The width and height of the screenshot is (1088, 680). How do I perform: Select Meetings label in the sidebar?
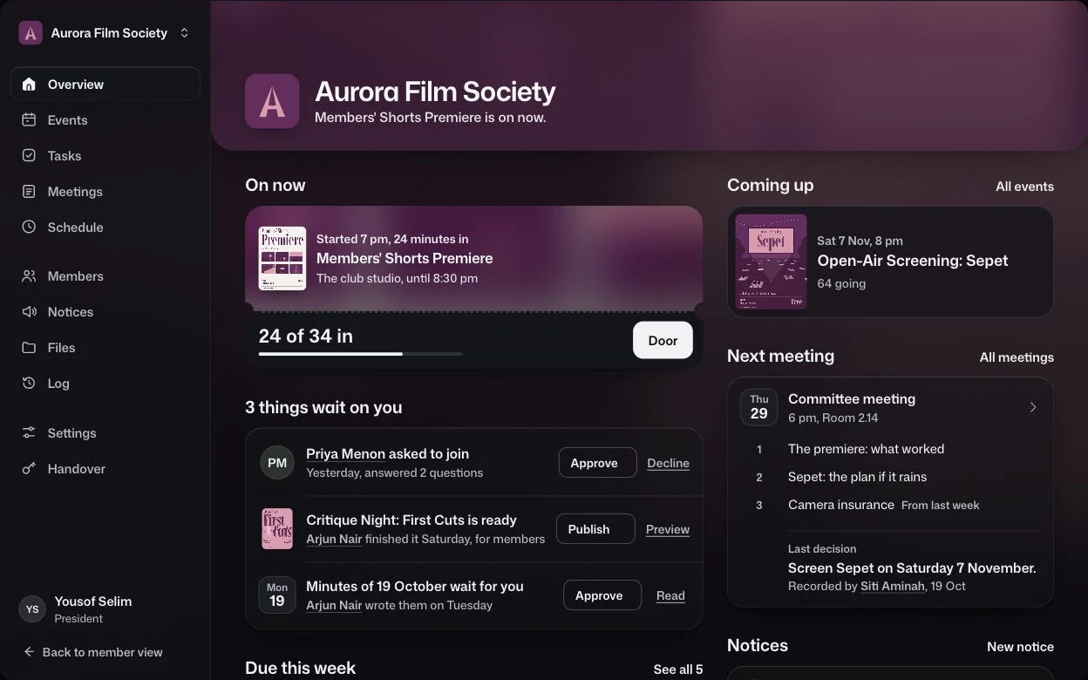point(75,192)
